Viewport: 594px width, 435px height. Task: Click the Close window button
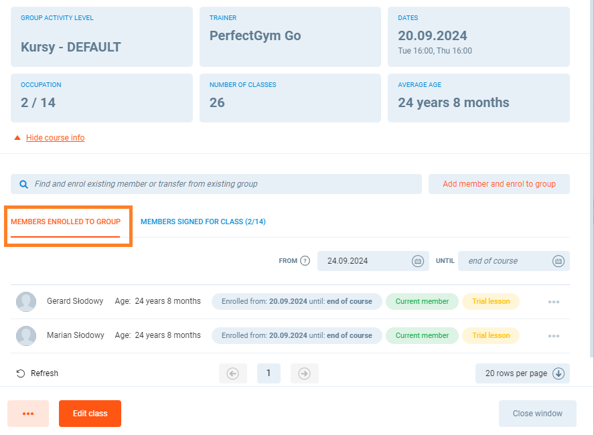[x=537, y=414]
